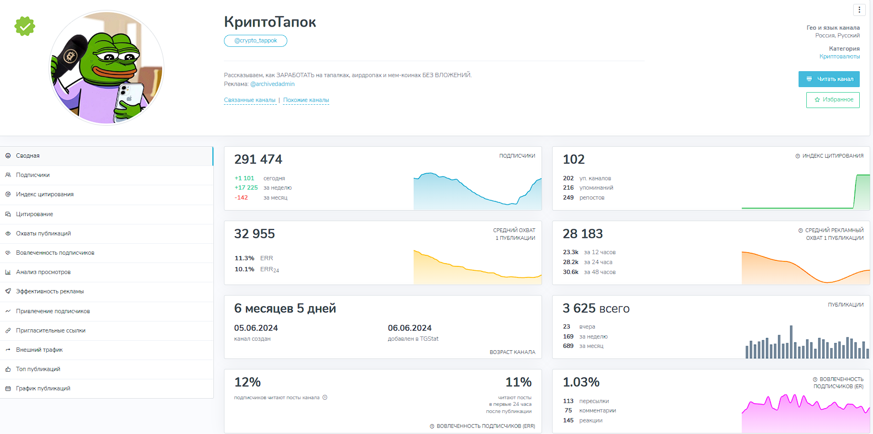Click the Вовлеченность подписчиков icon
This screenshot has width=873, height=434.
click(x=8, y=253)
